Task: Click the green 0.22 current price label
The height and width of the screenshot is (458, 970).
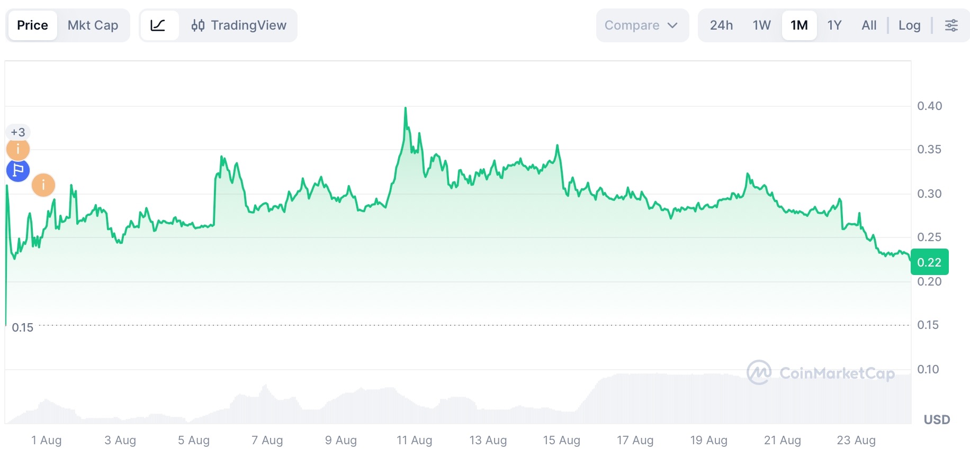Action: click(929, 262)
